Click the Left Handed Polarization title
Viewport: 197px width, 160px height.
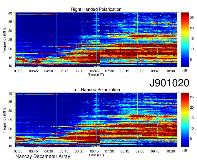[x=96, y=90]
